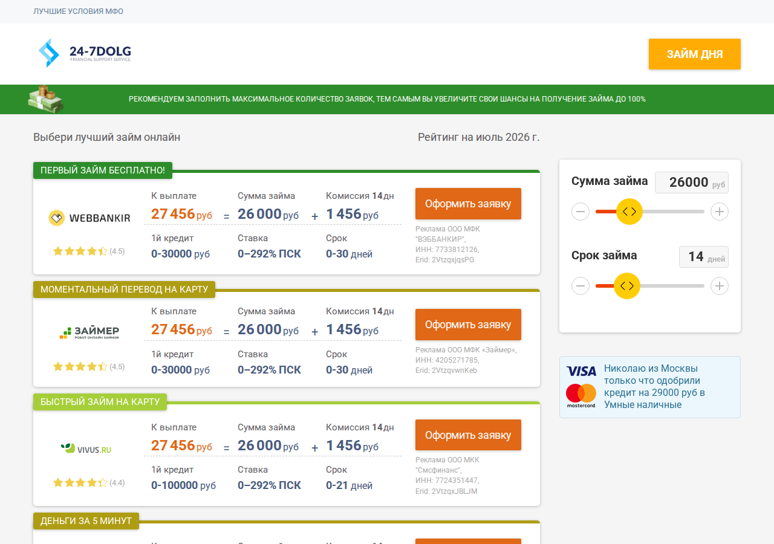
Task: Click the WEBBANKIR star rating
Action: pos(80,251)
